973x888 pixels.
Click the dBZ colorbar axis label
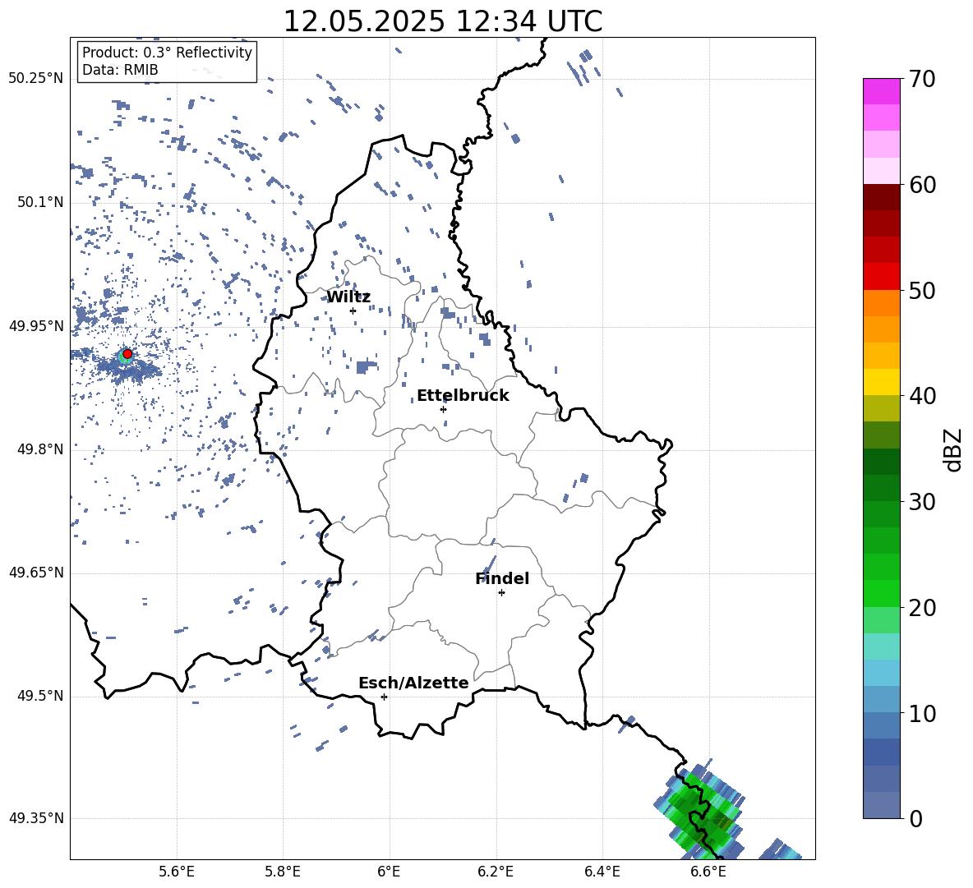(954, 449)
